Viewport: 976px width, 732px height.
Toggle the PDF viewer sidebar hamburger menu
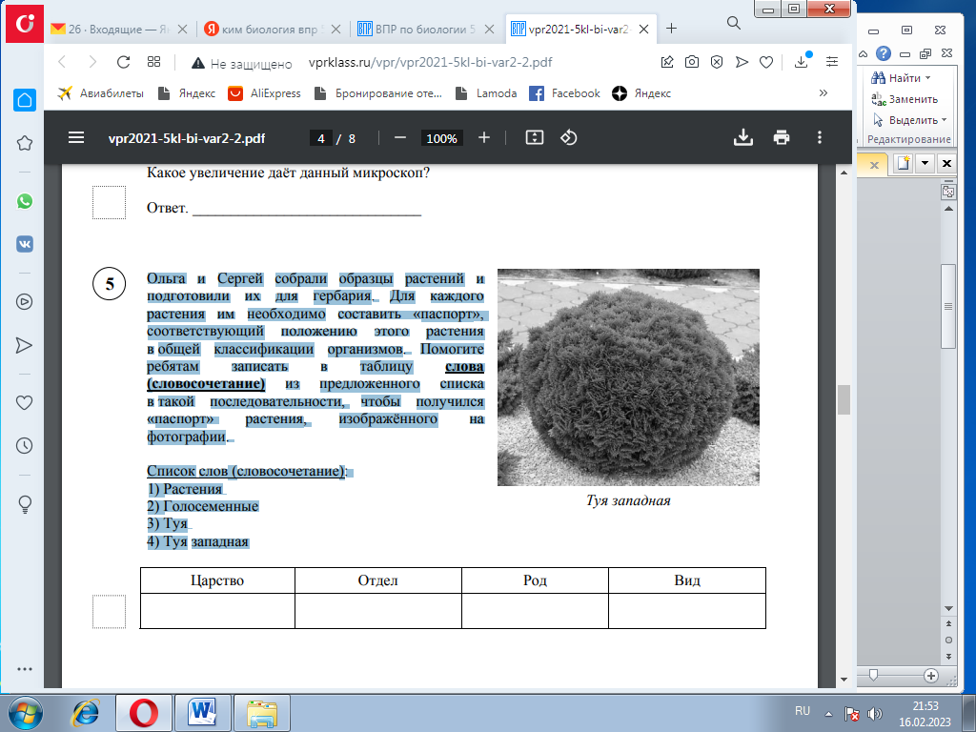click(x=76, y=137)
